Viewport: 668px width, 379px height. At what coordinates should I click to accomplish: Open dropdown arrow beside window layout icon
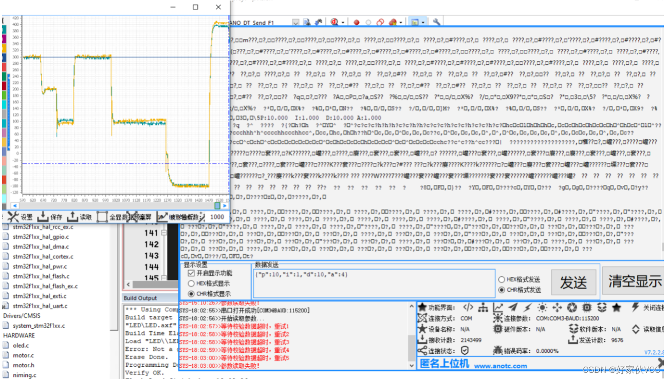tap(423, 23)
